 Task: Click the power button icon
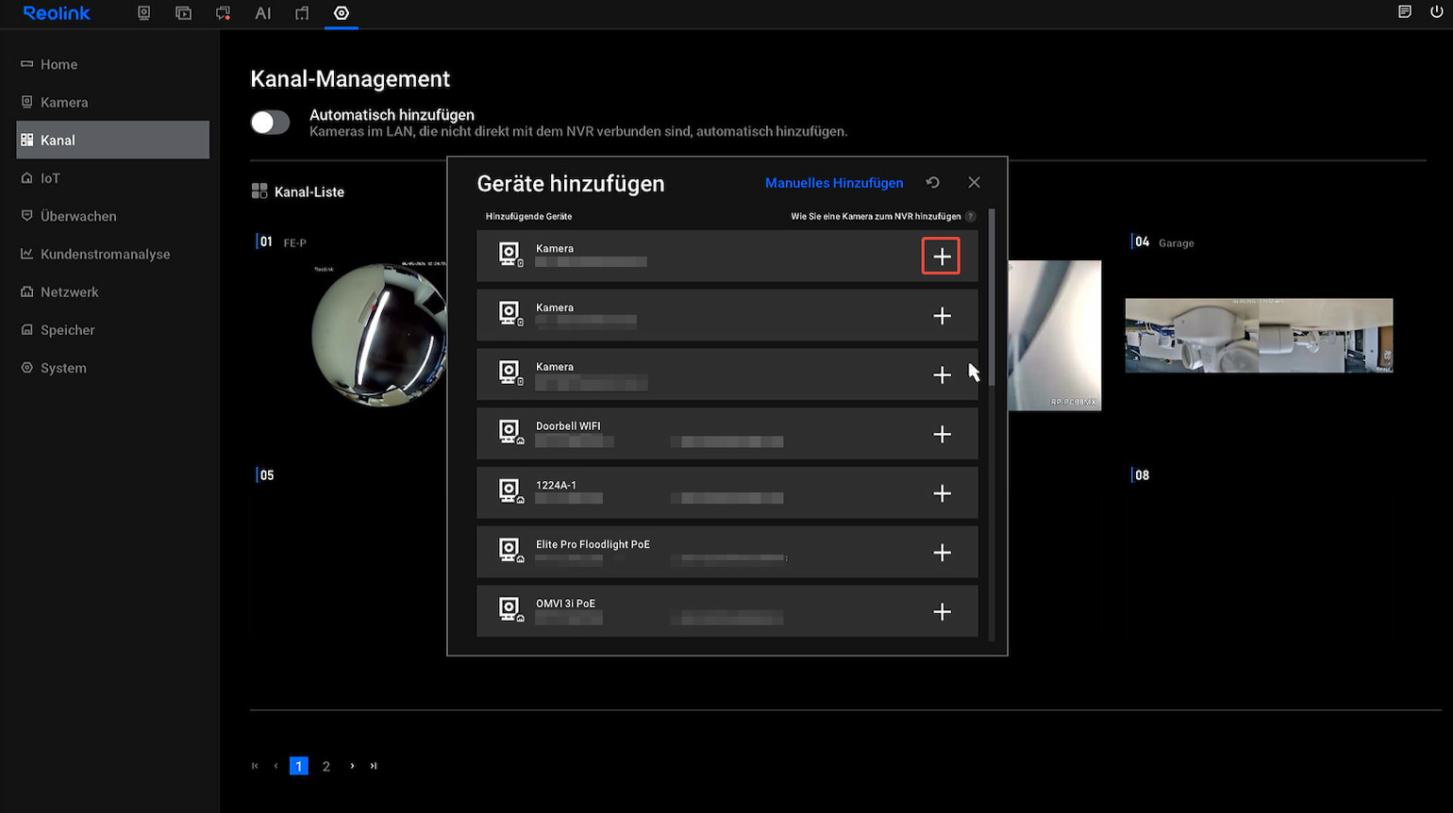click(x=1437, y=12)
